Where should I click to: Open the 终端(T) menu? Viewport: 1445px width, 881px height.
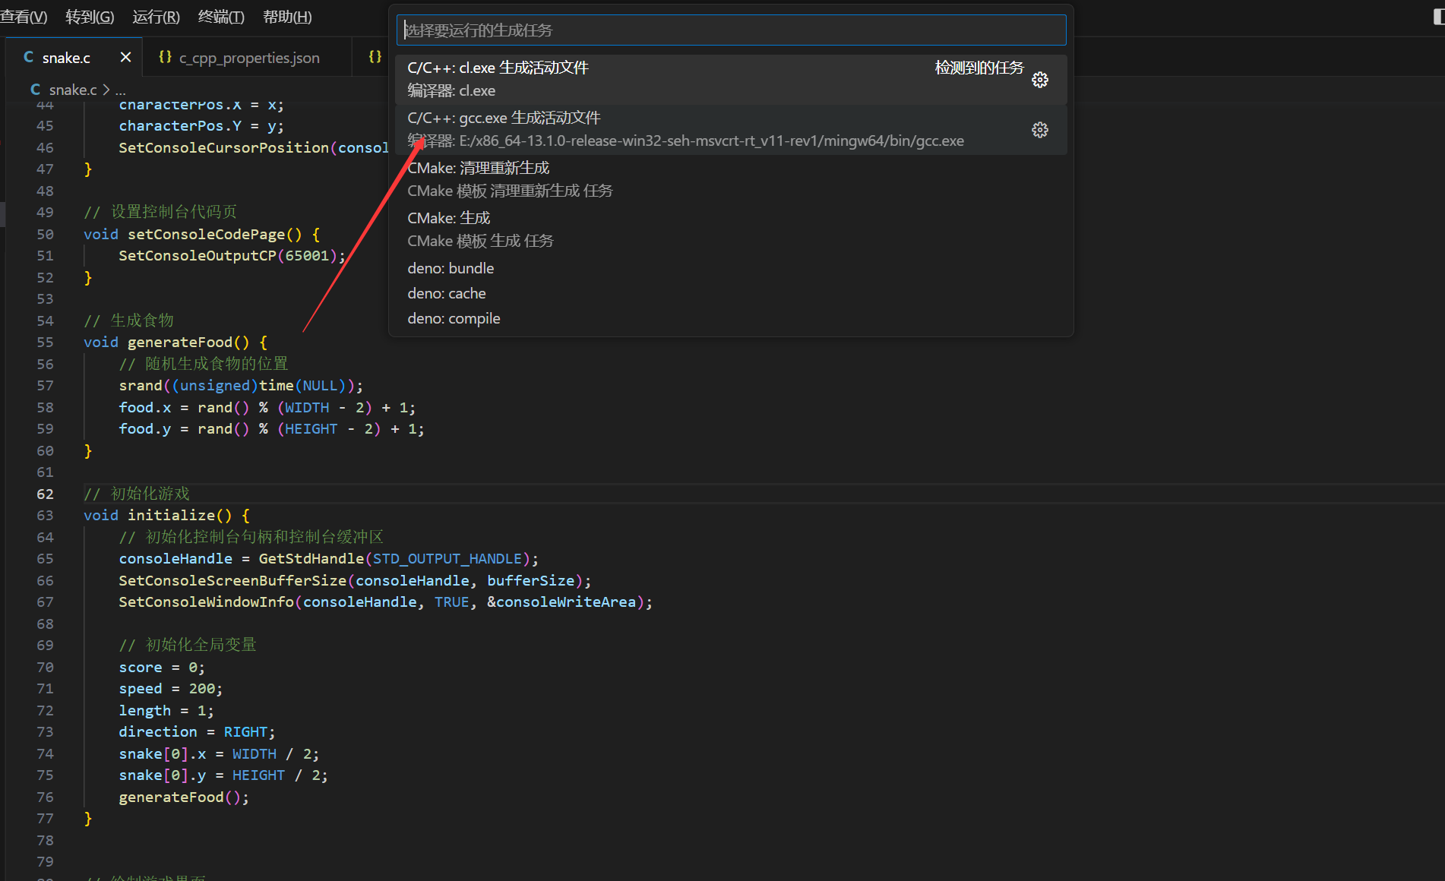(x=221, y=17)
